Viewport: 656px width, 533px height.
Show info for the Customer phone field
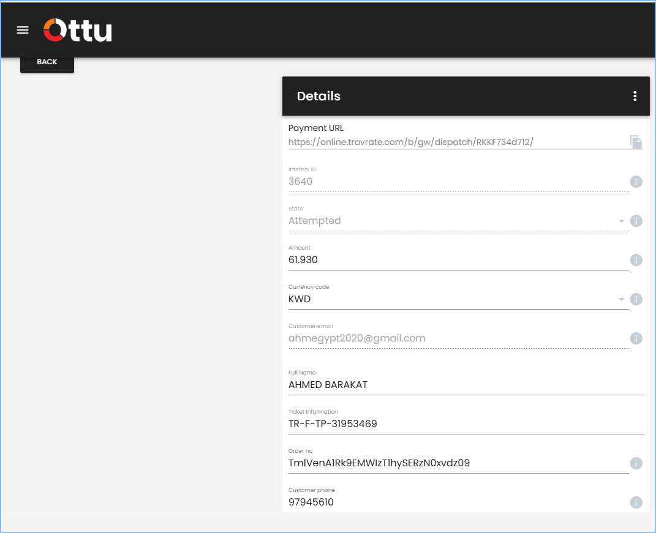[636, 502]
